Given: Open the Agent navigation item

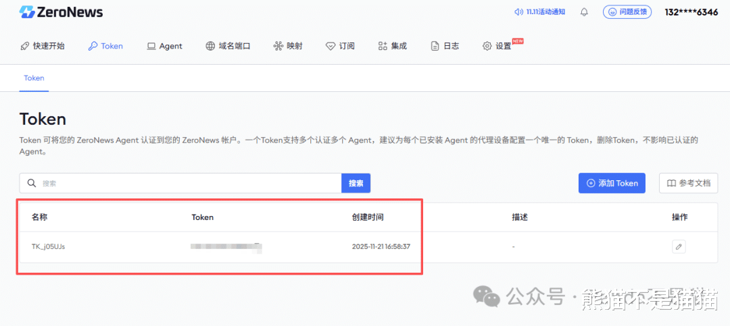Looking at the screenshot, I should click(164, 46).
